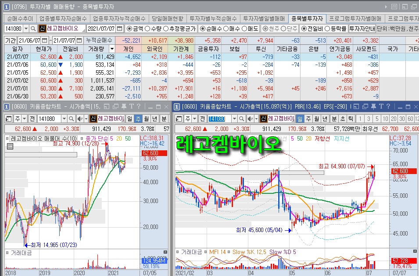
Task: Open the speaker dropdown arrow in left chart
Action: [86, 119]
